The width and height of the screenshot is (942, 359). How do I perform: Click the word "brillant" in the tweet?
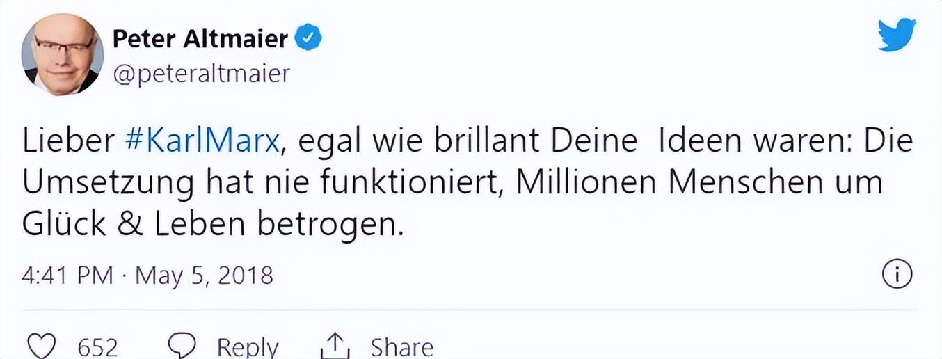[x=490, y=143]
